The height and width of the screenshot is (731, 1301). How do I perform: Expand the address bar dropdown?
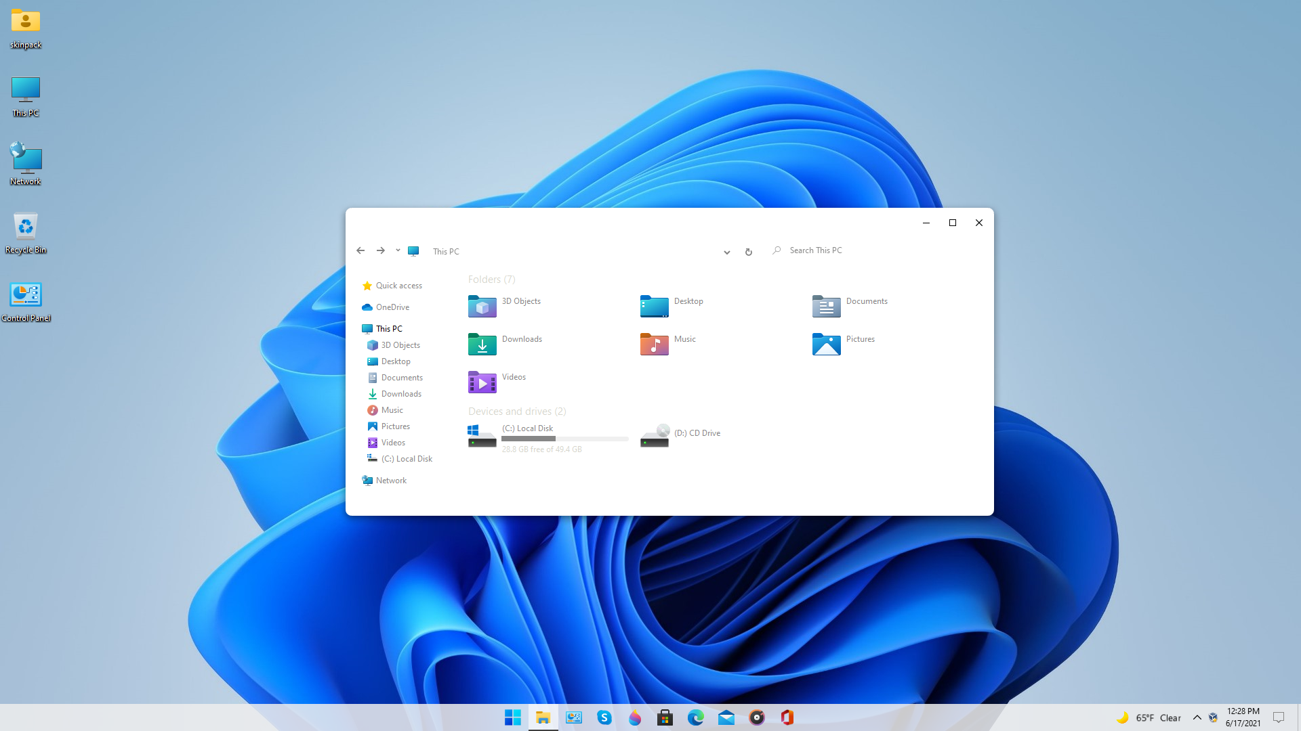pyautogui.click(x=727, y=251)
